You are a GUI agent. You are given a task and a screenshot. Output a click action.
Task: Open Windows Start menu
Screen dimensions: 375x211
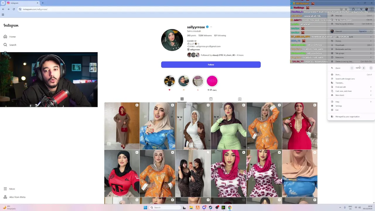(145, 207)
